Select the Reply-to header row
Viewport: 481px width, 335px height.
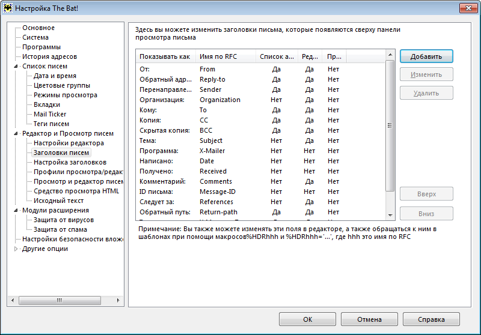point(260,79)
